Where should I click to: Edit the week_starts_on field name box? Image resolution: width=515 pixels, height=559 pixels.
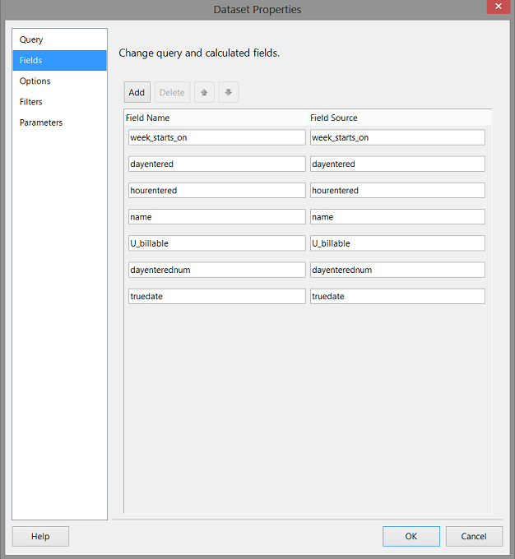coord(216,137)
